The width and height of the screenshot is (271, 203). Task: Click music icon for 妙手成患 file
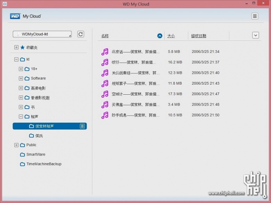pyautogui.click(x=105, y=115)
